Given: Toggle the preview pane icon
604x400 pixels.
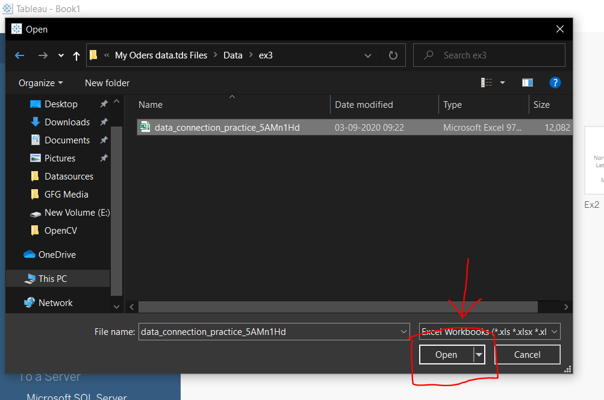Looking at the screenshot, I should pos(528,83).
